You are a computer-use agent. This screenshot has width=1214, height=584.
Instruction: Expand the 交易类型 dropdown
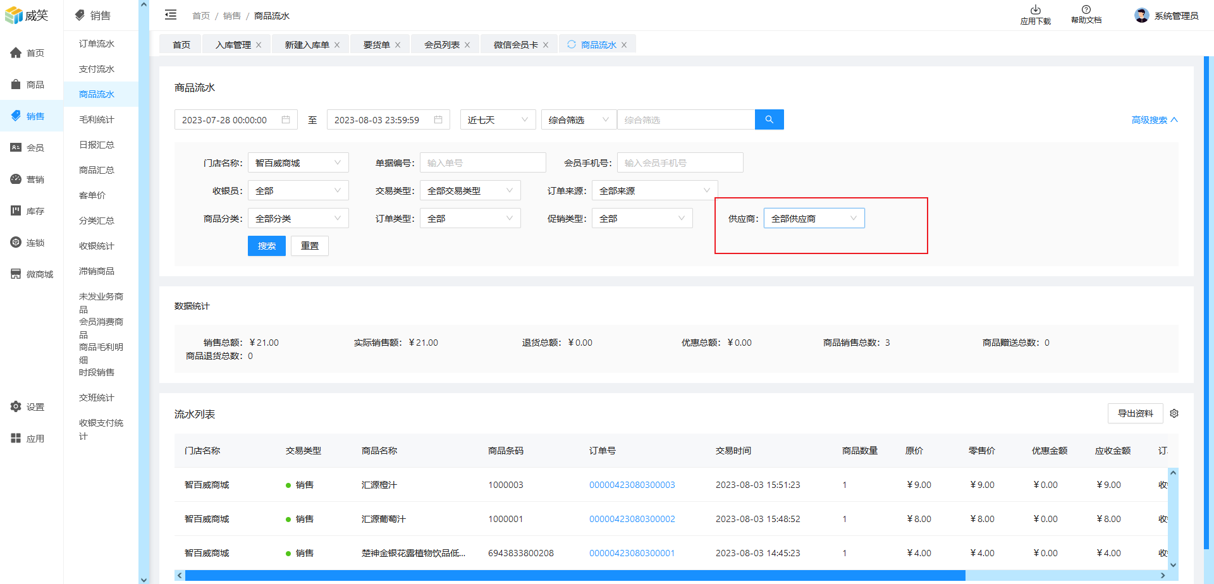[470, 191]
